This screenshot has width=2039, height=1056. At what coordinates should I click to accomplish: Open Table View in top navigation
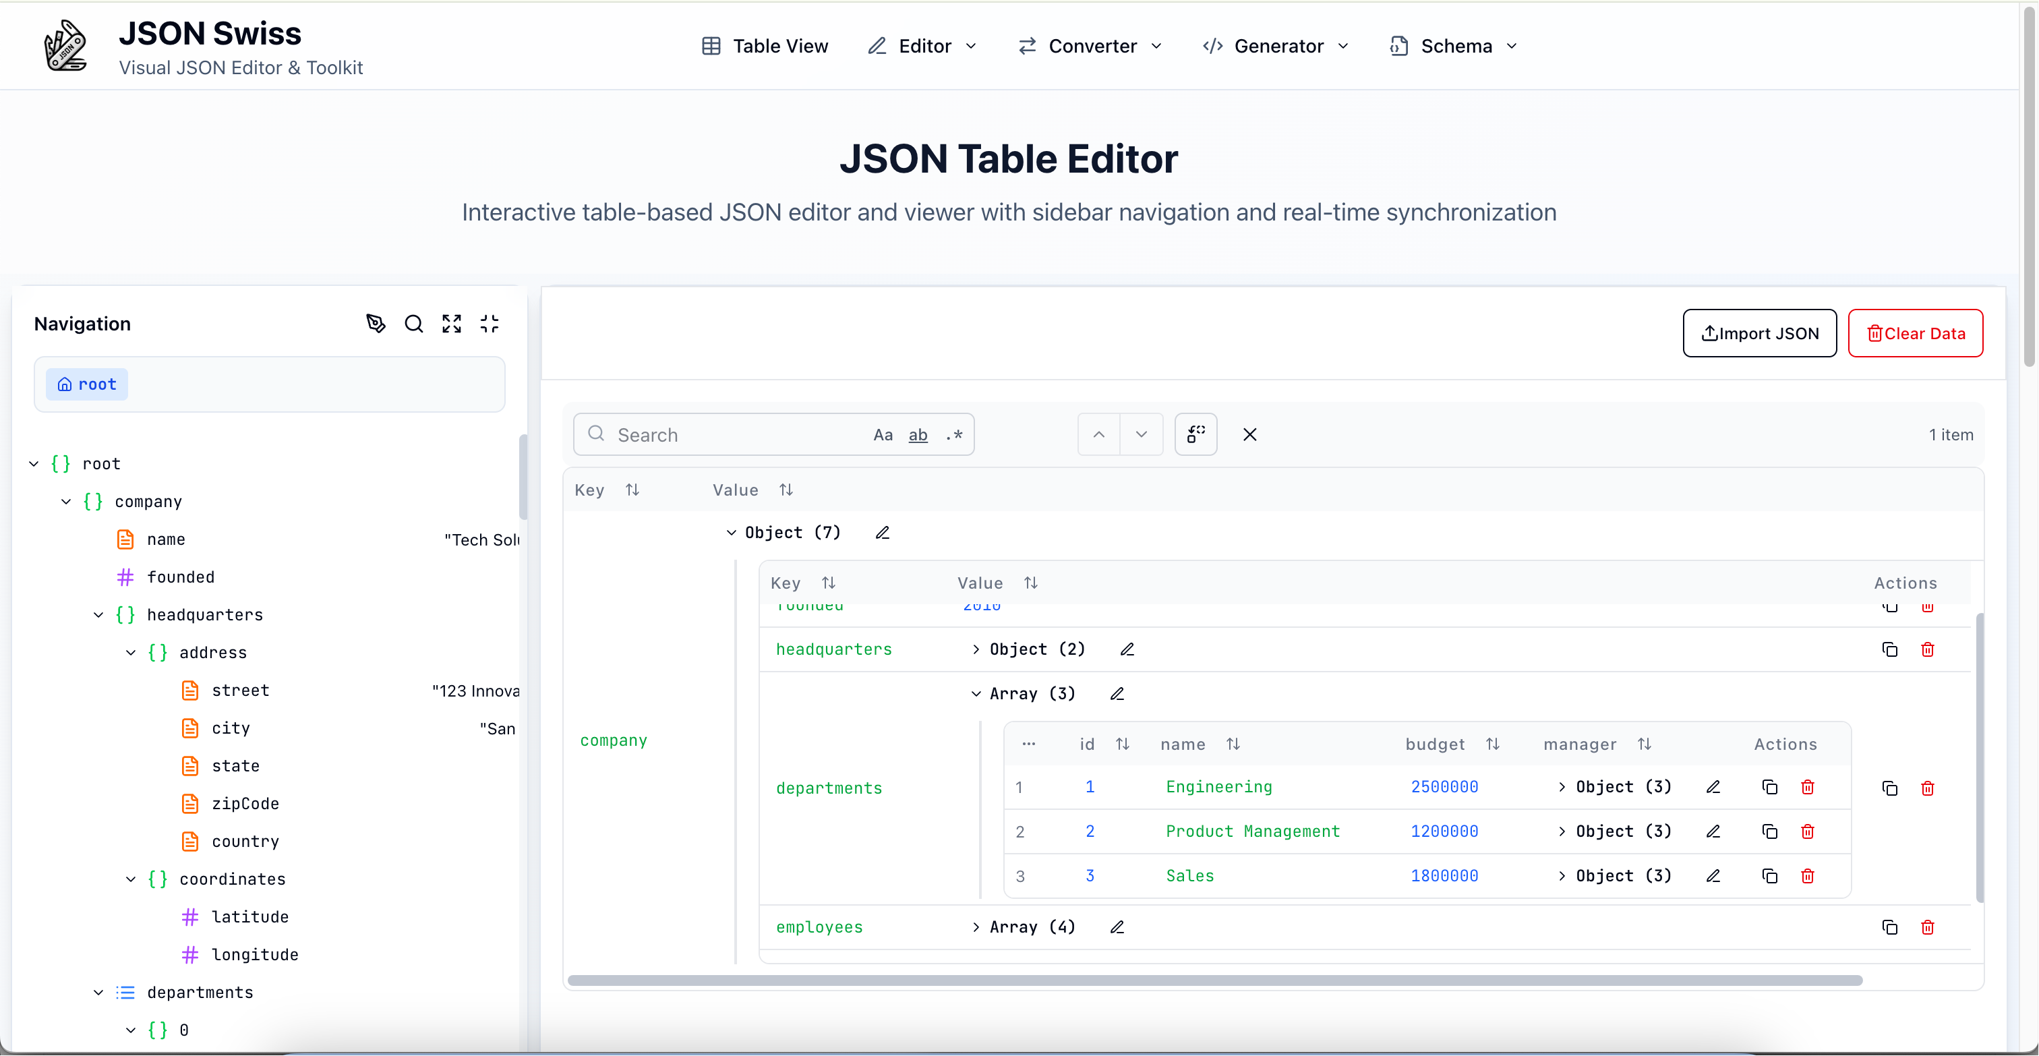tap(765, 46)
